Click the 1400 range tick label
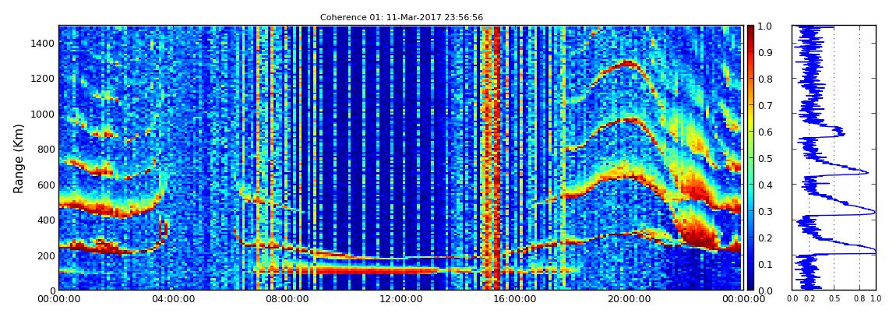This screenshot has height=317, width=896. (44, 43)
